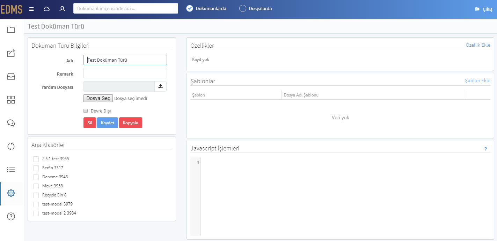The image size is (497, 241).
Task: Click the download icon beside Yardım Dosyası
Action: (x=161, y=86)
